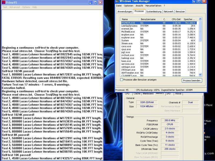
Task: Switch to the SPD tab in CPU-Z
Action: point(169,94)
